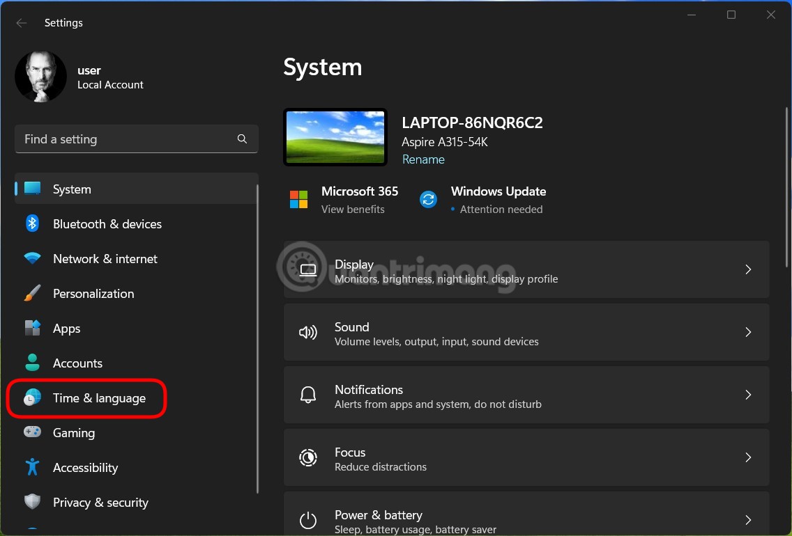Click the Sound speaker icon
The height and width of the screenshot is (536, 792).
coord(308,332)
